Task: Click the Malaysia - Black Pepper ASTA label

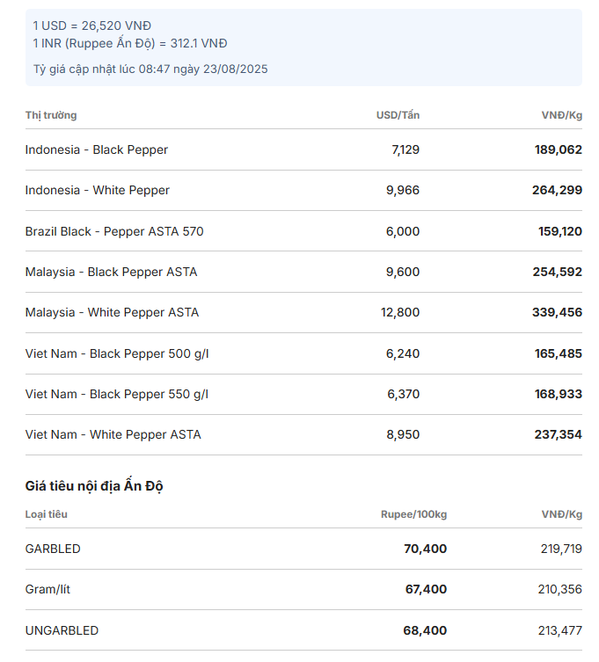Action: click(111, 272)
